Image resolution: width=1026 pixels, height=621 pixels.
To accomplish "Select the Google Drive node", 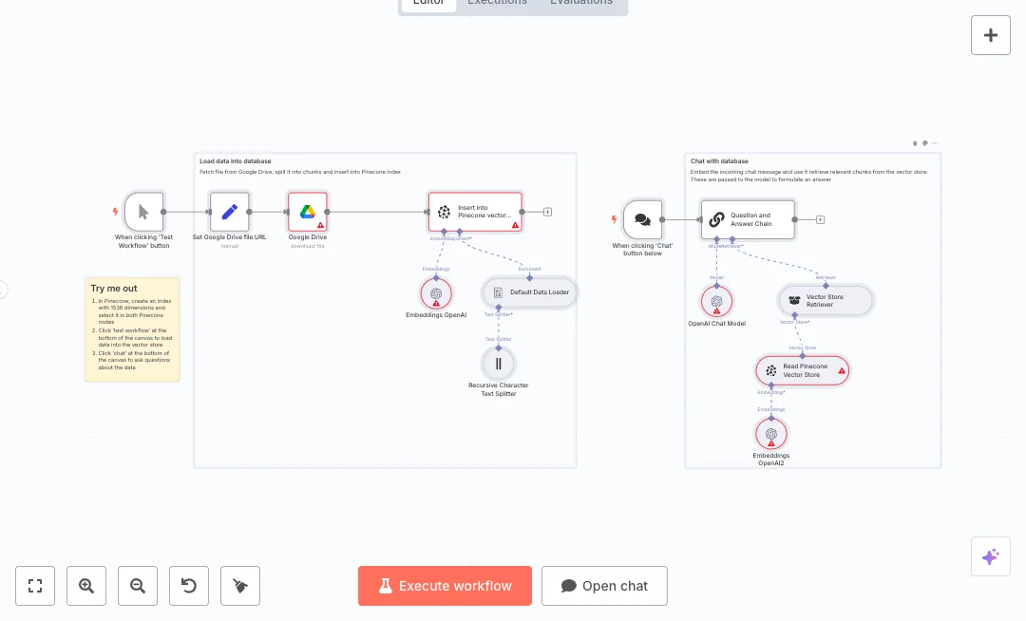I will [308, 212].
